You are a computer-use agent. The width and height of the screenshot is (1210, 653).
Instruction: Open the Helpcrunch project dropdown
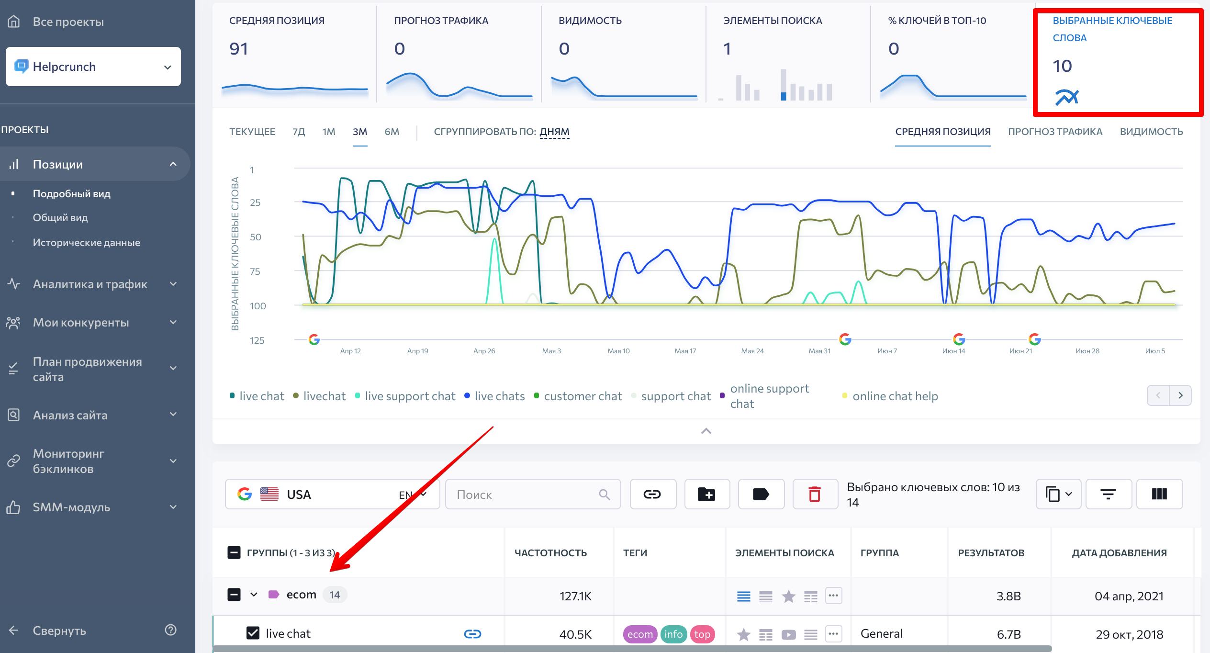(93, 67)
